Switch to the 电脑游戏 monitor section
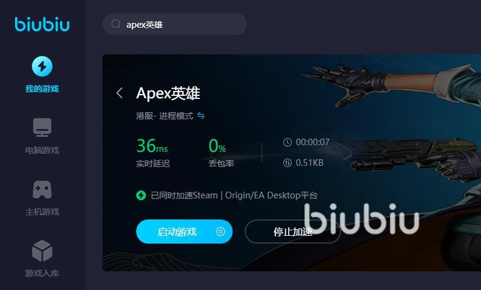Image resolution: width=481 pixels, height=290 pixels. click(42, 136)
